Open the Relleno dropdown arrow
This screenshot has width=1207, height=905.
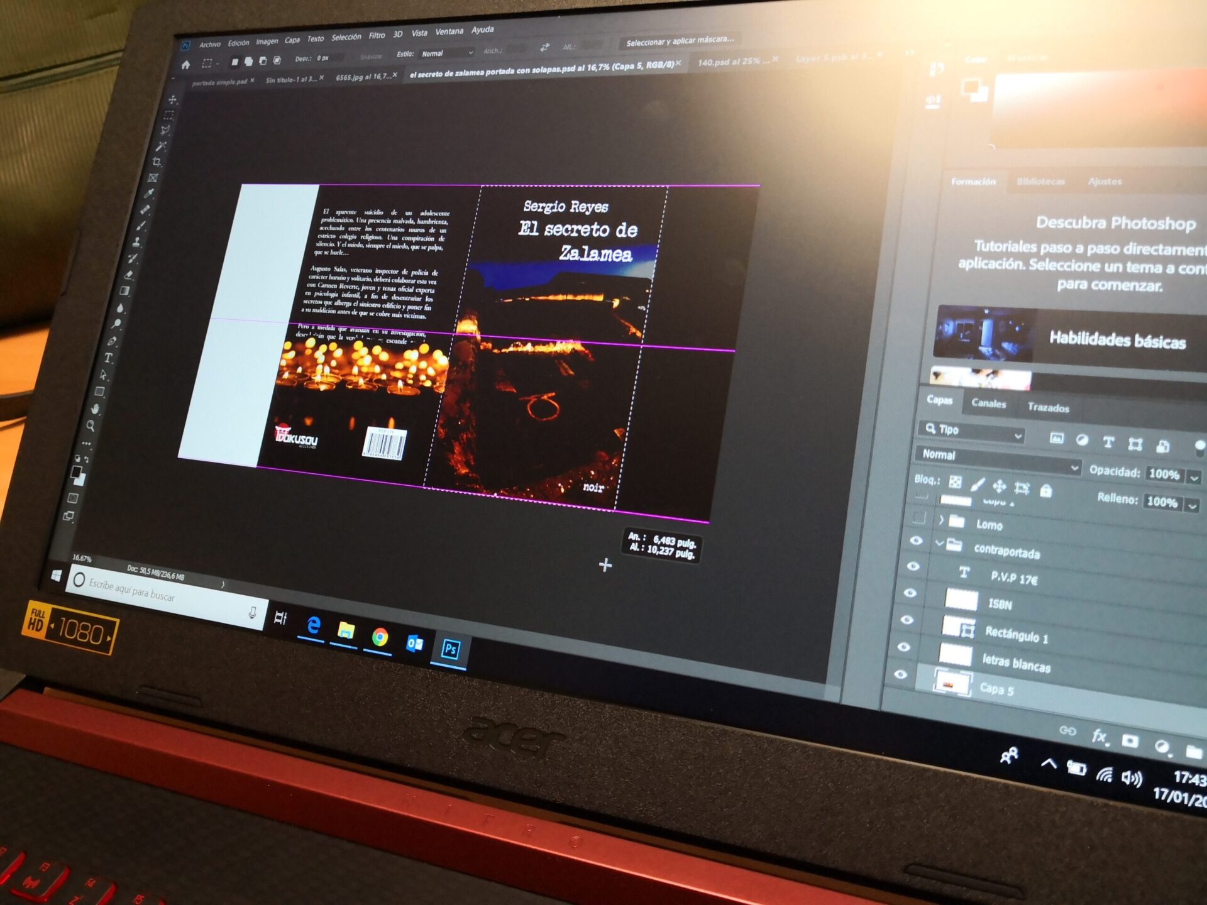point(1193,505)
